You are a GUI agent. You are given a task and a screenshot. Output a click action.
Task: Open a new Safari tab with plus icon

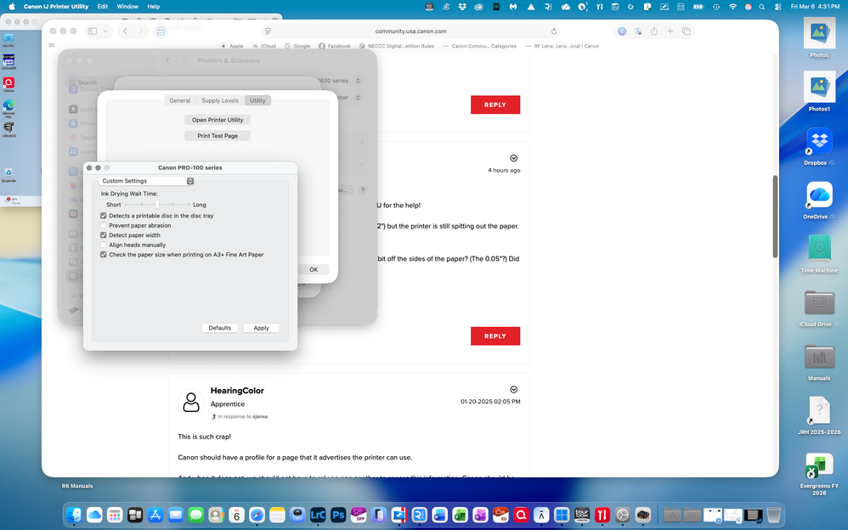click(670, 31)
